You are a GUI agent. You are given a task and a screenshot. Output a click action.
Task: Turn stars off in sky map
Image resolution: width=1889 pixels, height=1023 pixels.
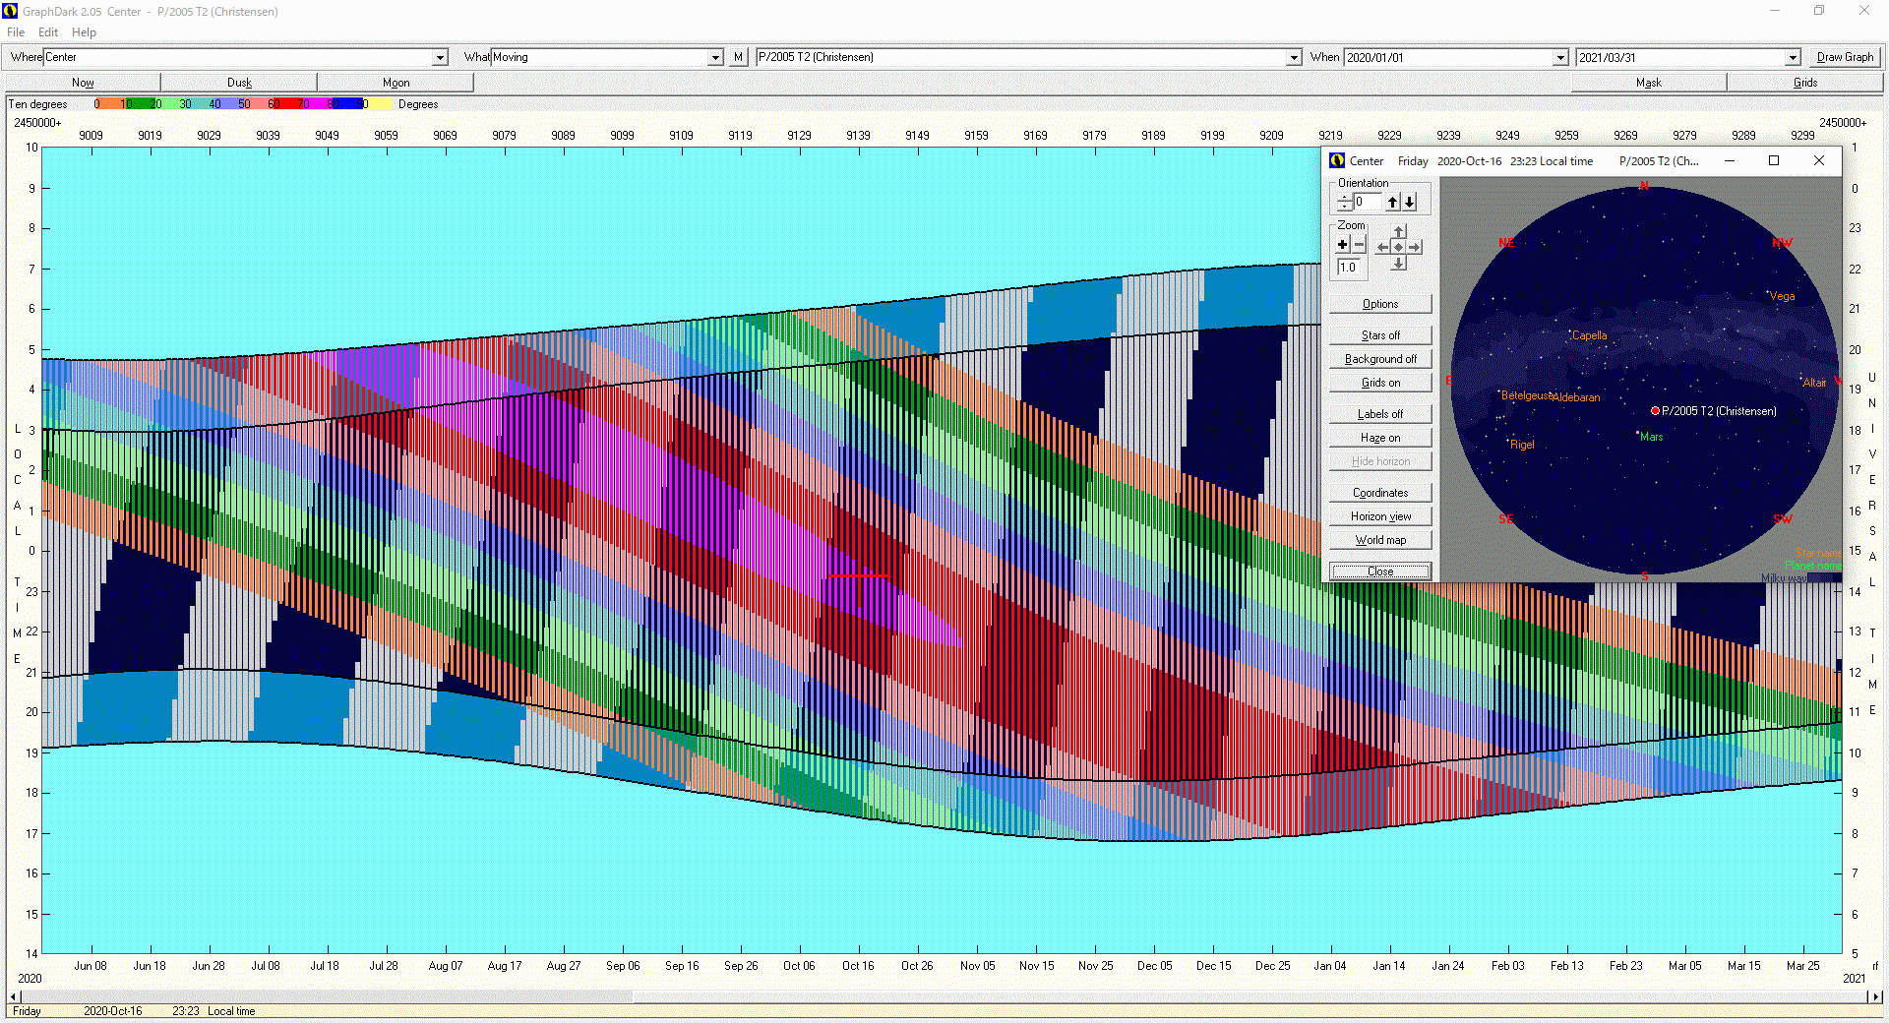click(1380, 335)
